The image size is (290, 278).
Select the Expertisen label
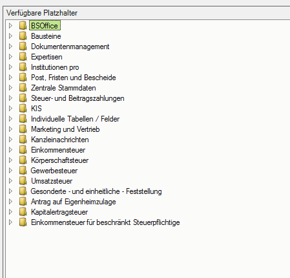[47, 57]
